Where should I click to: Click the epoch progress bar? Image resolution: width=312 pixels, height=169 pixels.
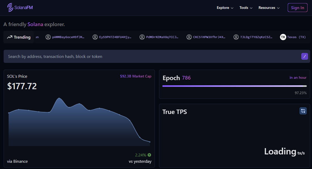[x=234, y=86]
